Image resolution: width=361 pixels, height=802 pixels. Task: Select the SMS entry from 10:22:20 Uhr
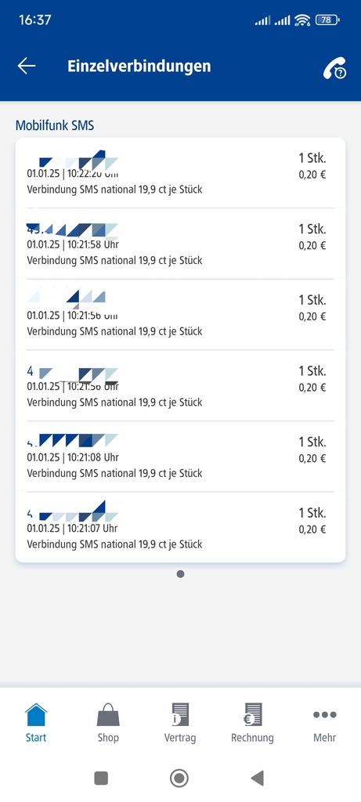coord(180,173)
